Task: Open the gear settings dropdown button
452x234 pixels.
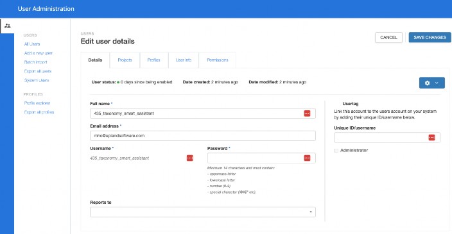Action: click(x=432, y=83)
